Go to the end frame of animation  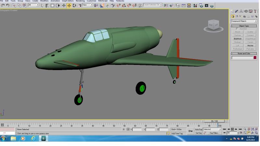[x=240, y=129]
